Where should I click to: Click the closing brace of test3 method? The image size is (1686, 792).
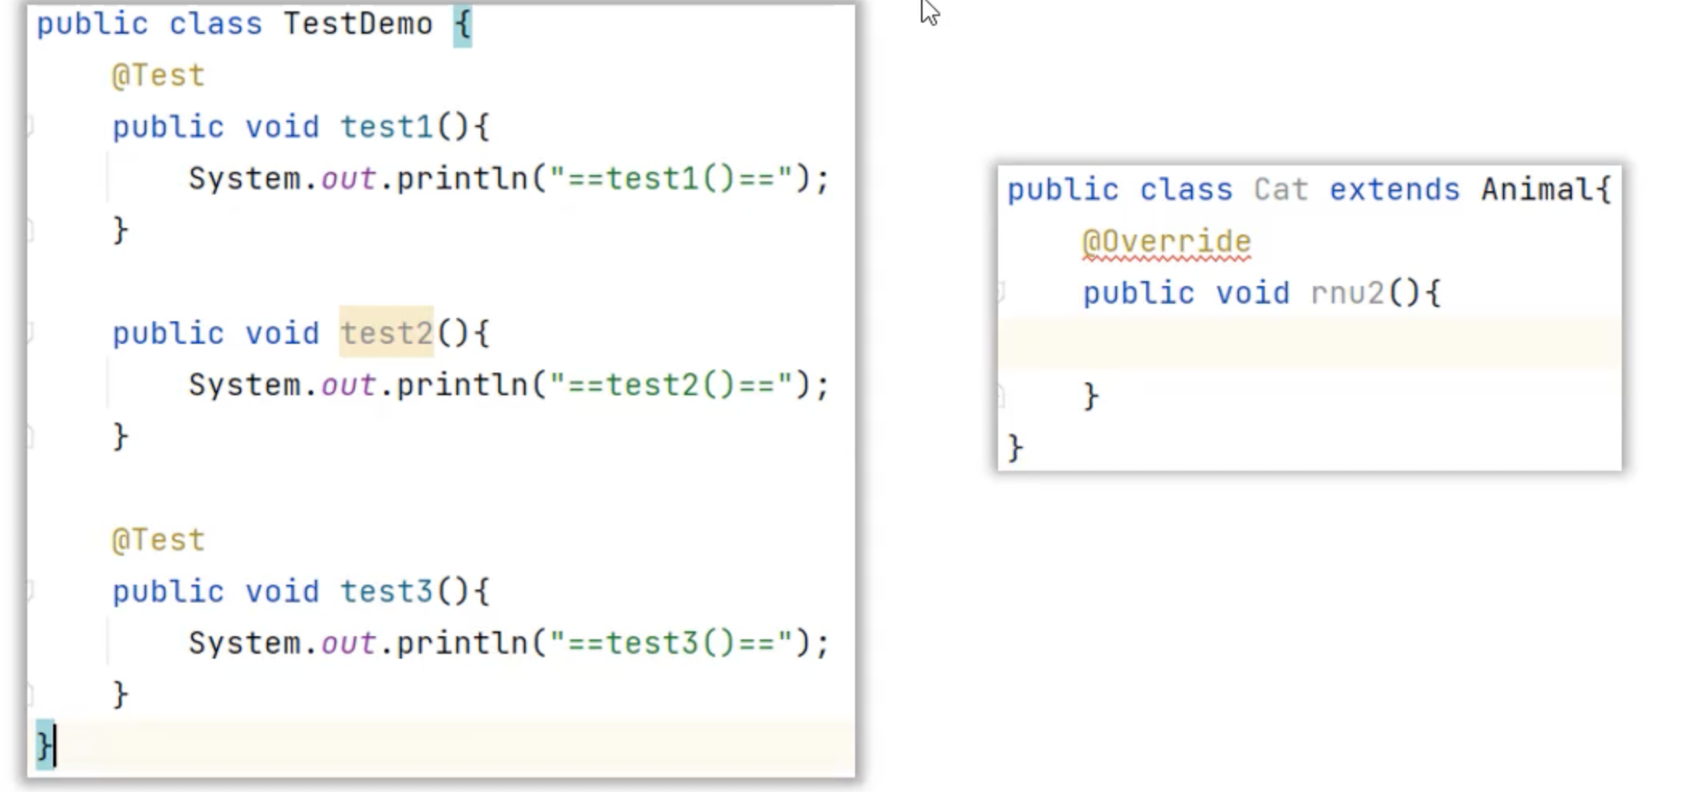(x=121, y=694)
